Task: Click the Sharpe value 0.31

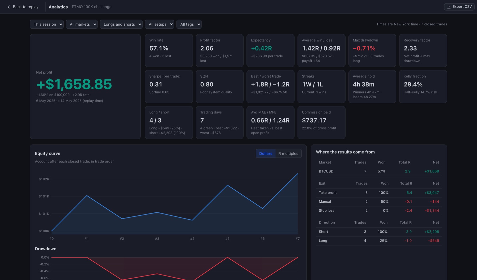Action: coord(156,85)
